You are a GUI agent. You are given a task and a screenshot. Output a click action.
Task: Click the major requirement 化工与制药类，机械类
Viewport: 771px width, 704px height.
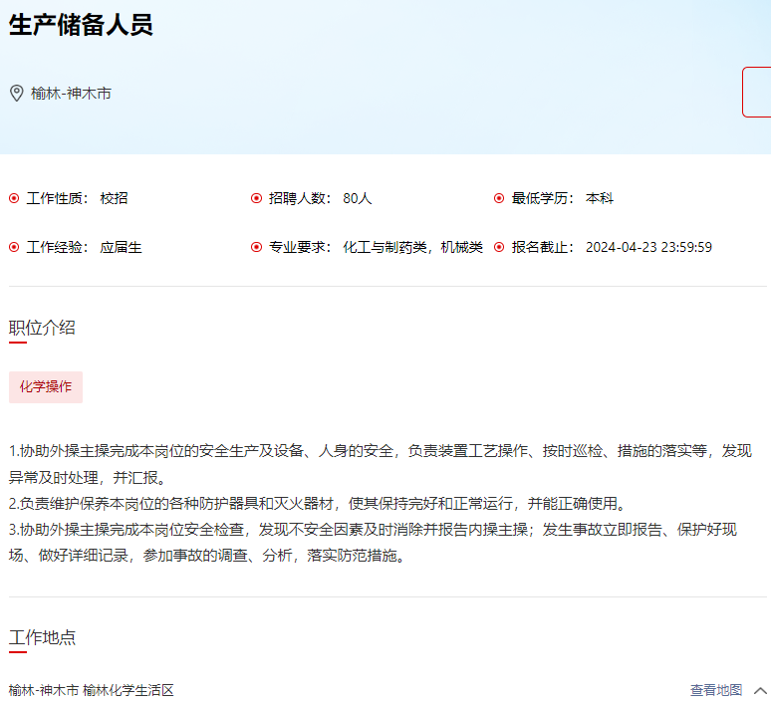tap(412, 247)
